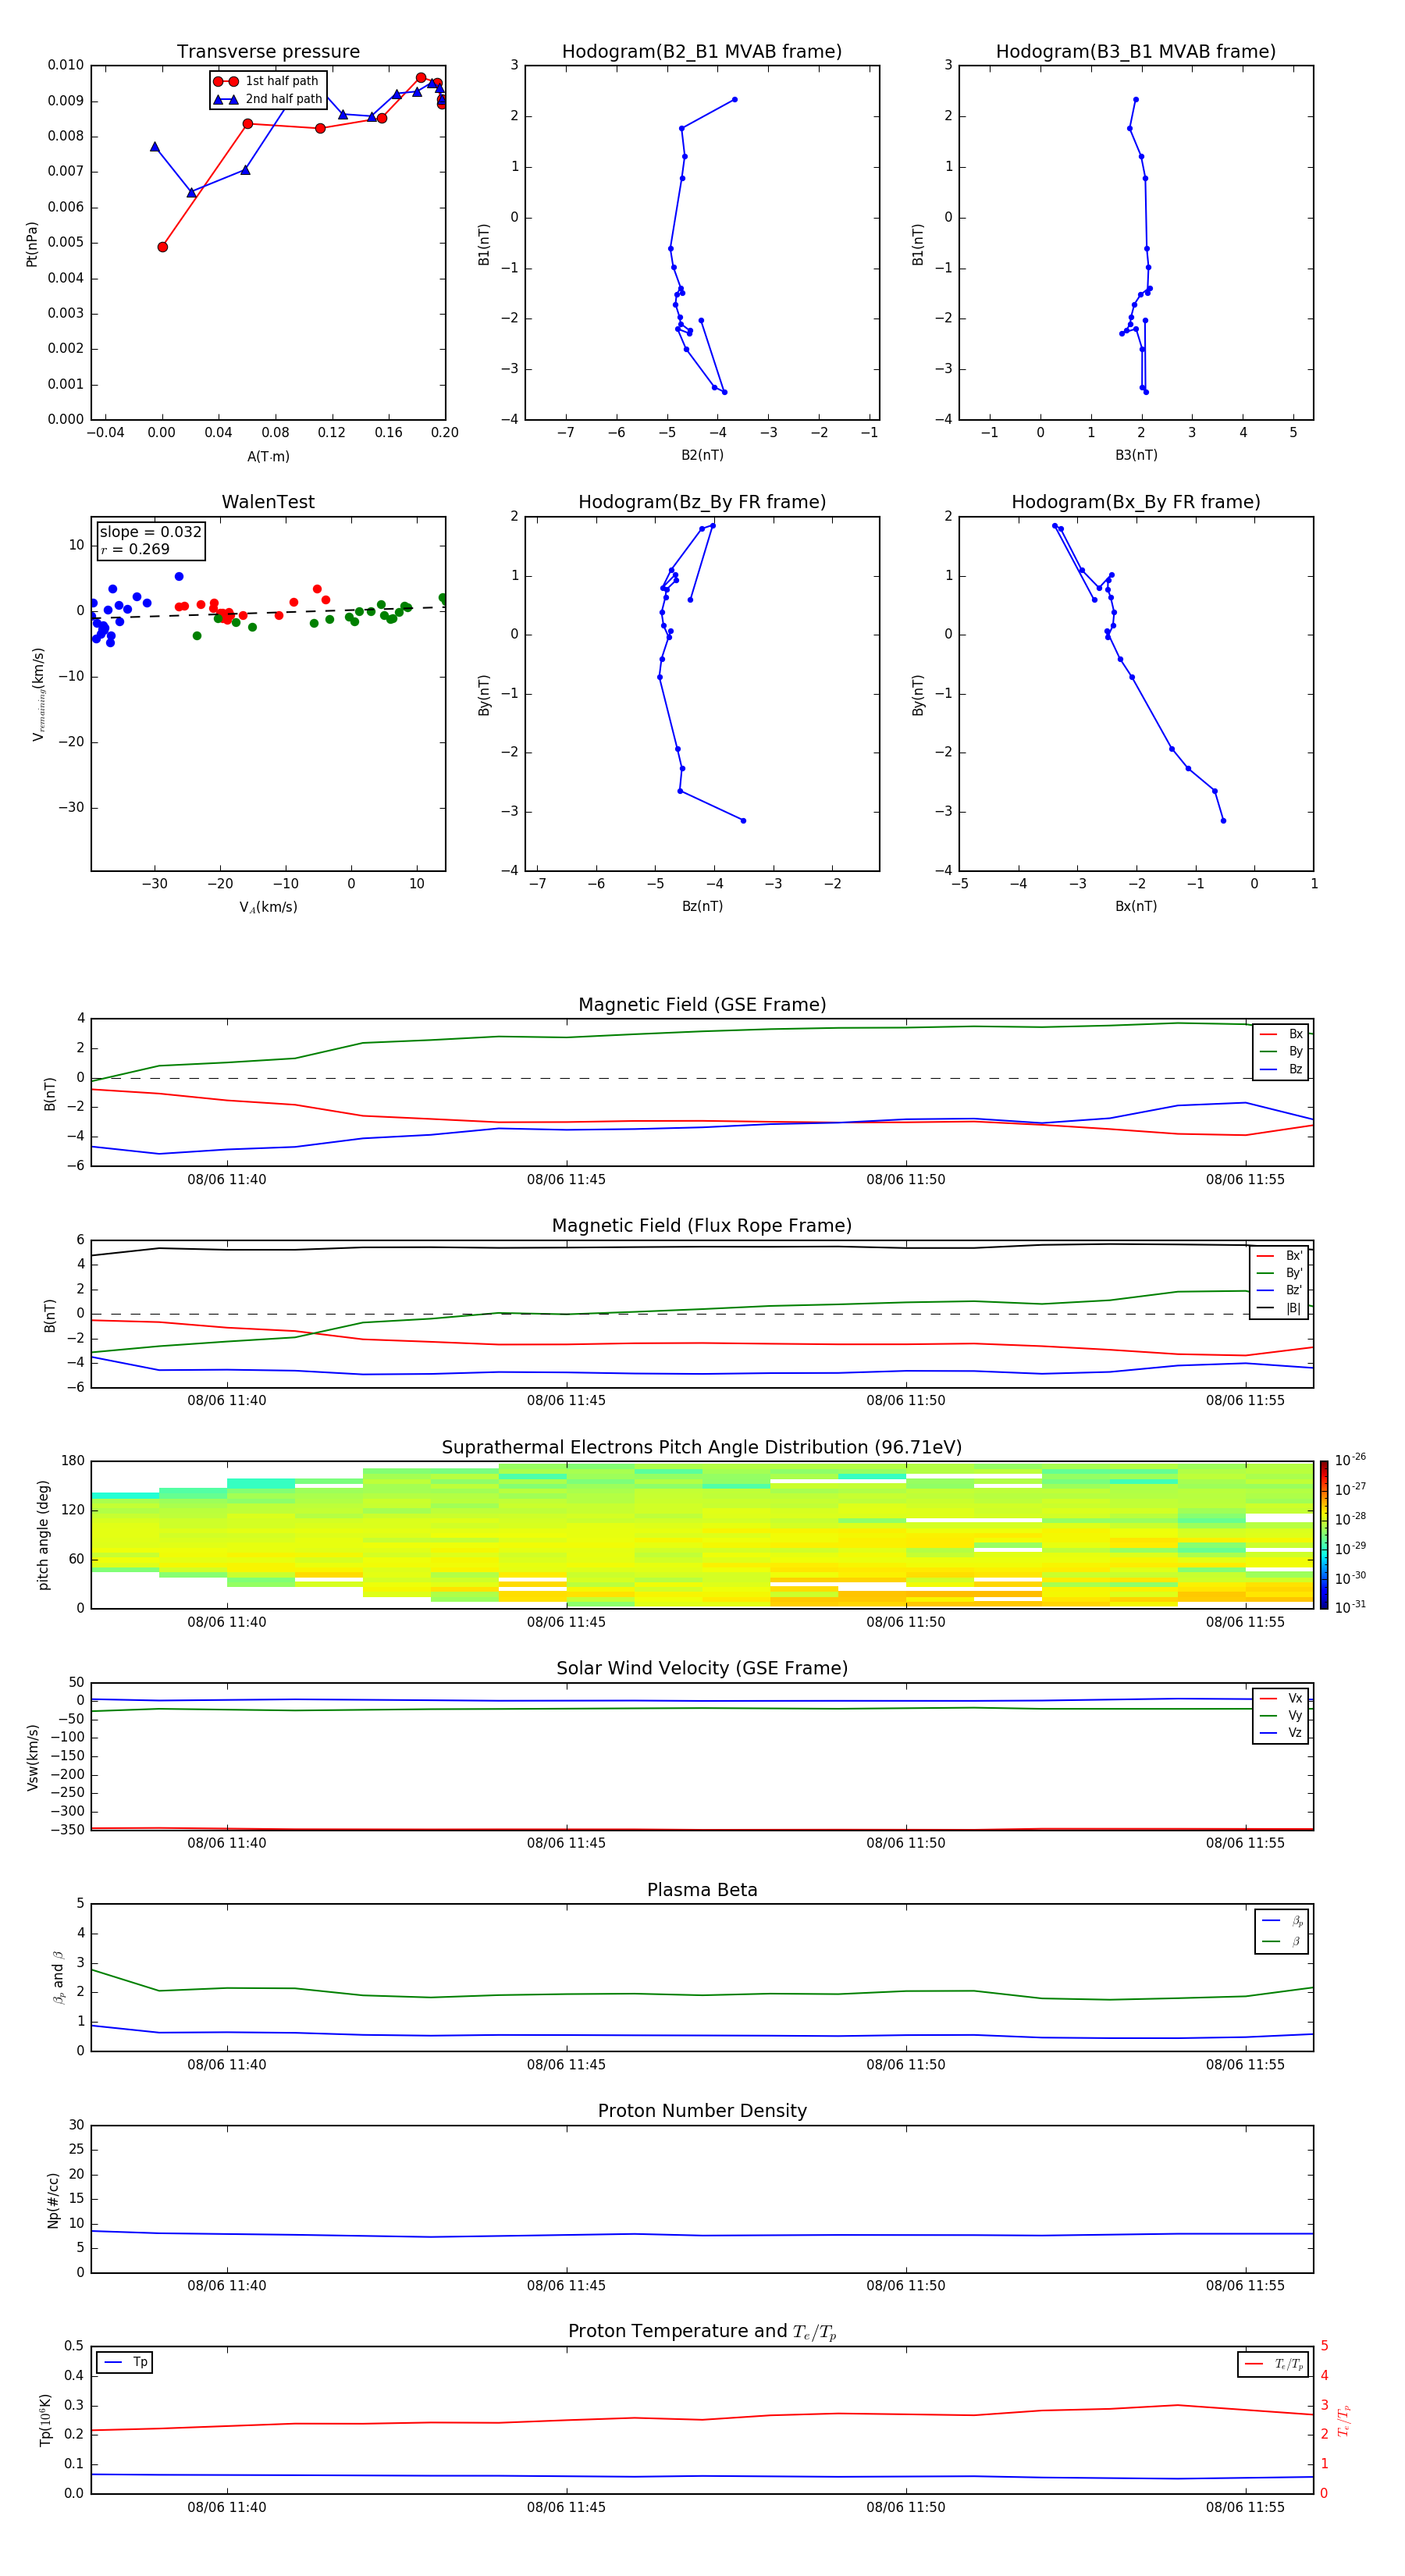1405x2576 pixels.
Task: Click the 'VA(km/s)' x-axis label
Action: click(268, 908)
